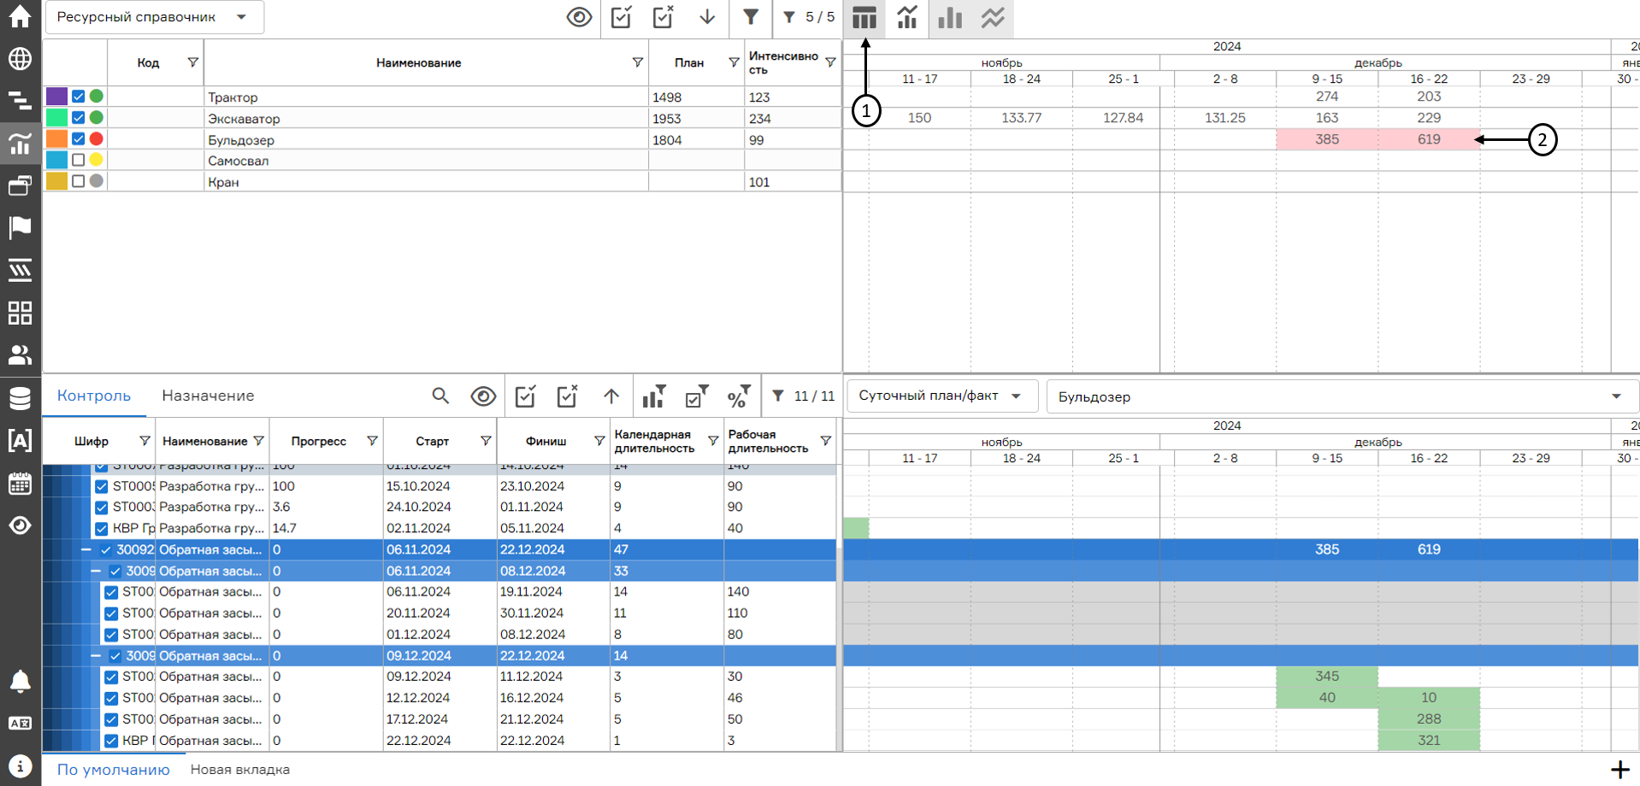1640x786 pixels.
Task: Click the bar chart filter icon
Action: [654, 396]
